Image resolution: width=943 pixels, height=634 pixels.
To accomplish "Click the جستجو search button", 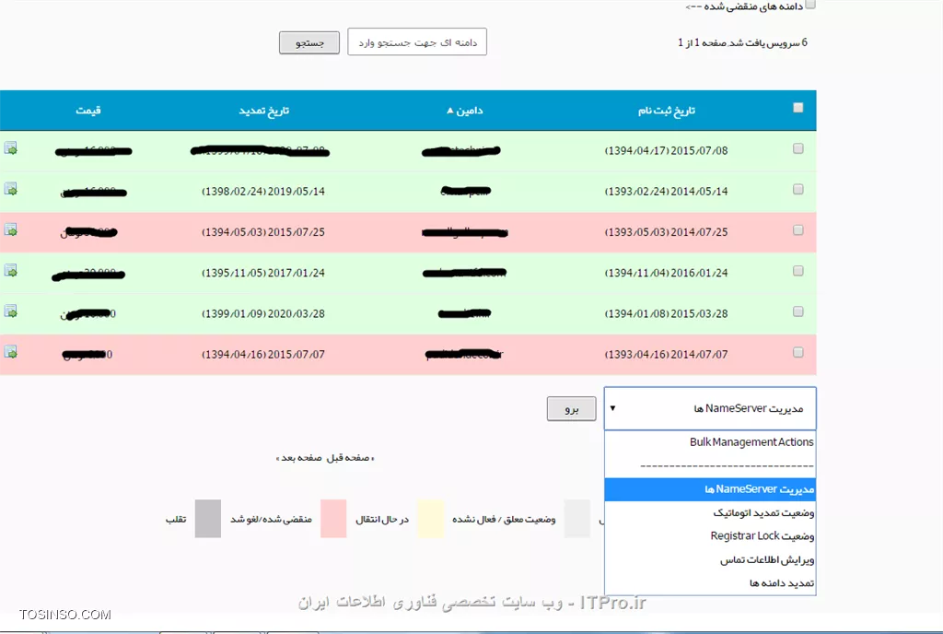I will (309, 42).
